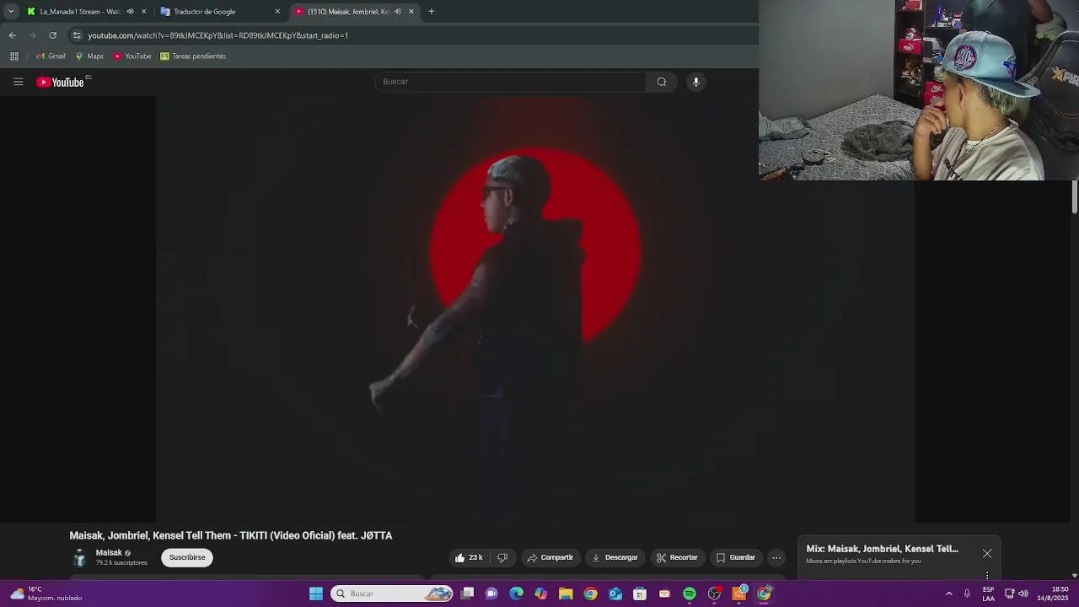Image resolution: width=1079 pixels, height=607 pixels.
Task: Reload the page with the refresh icon
Action: (53, 35)
